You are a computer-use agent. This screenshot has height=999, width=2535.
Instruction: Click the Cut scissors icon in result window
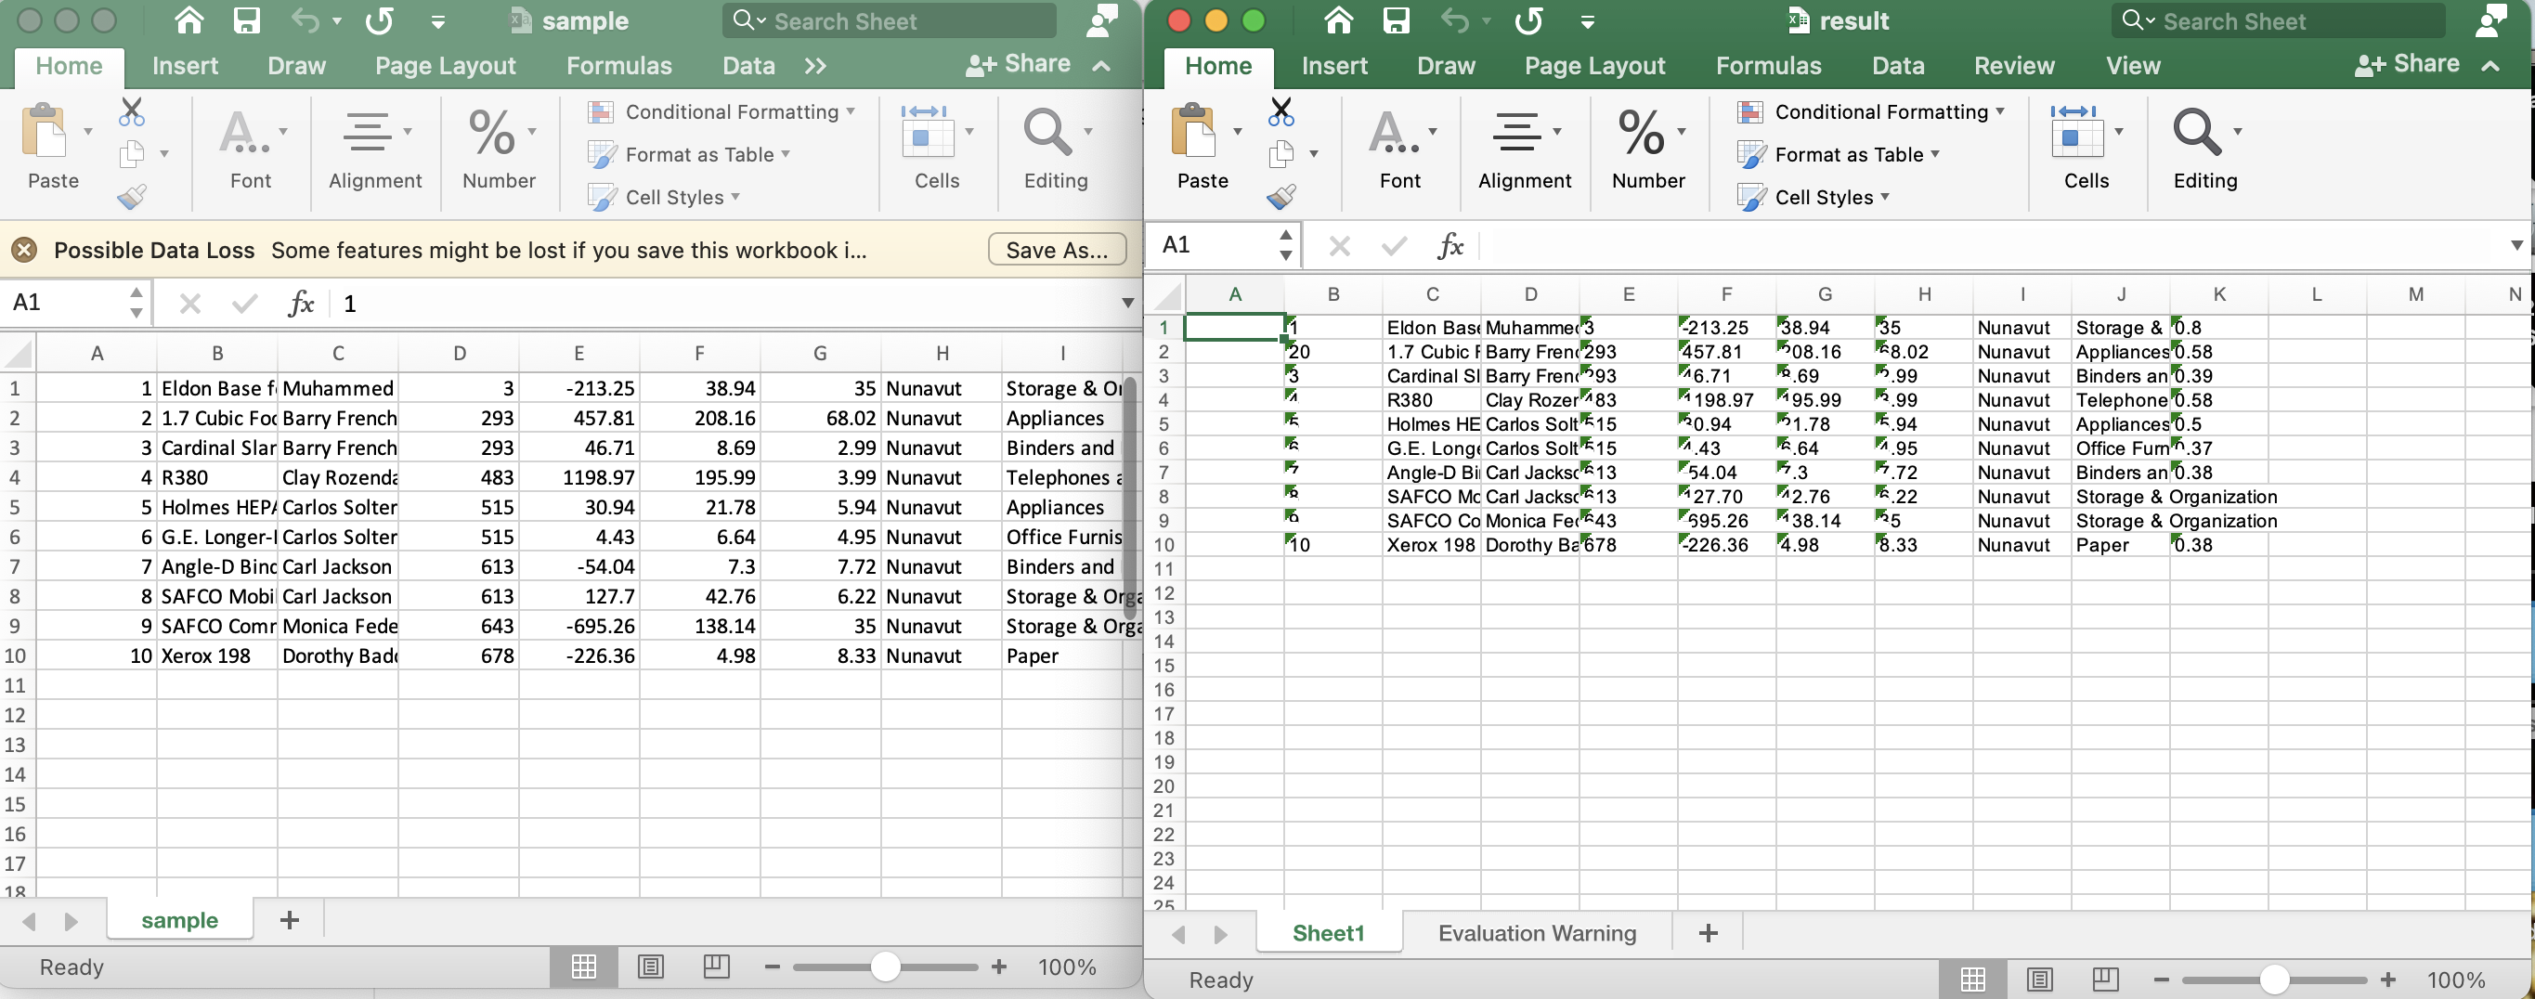[x=1281, y=111]
